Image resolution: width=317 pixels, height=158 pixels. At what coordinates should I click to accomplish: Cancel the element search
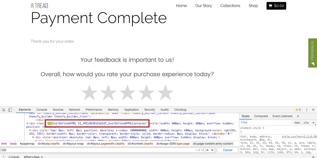coord(227,150)
